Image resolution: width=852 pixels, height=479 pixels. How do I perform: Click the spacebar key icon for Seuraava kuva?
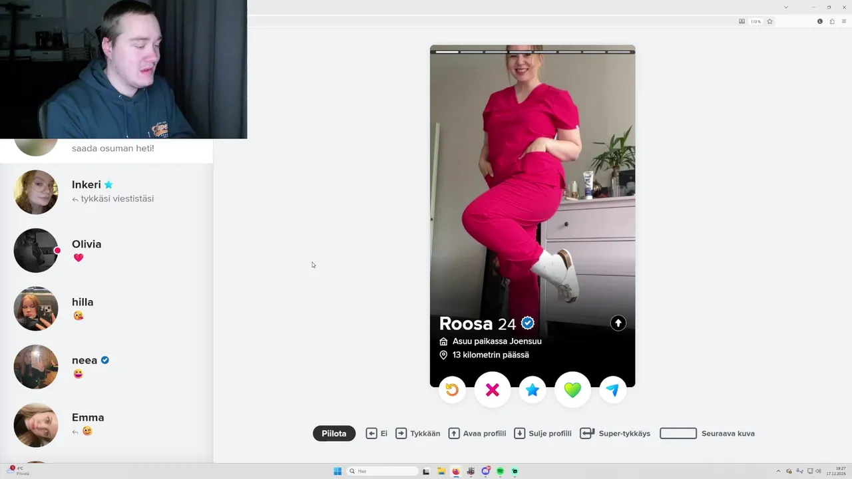678,433
